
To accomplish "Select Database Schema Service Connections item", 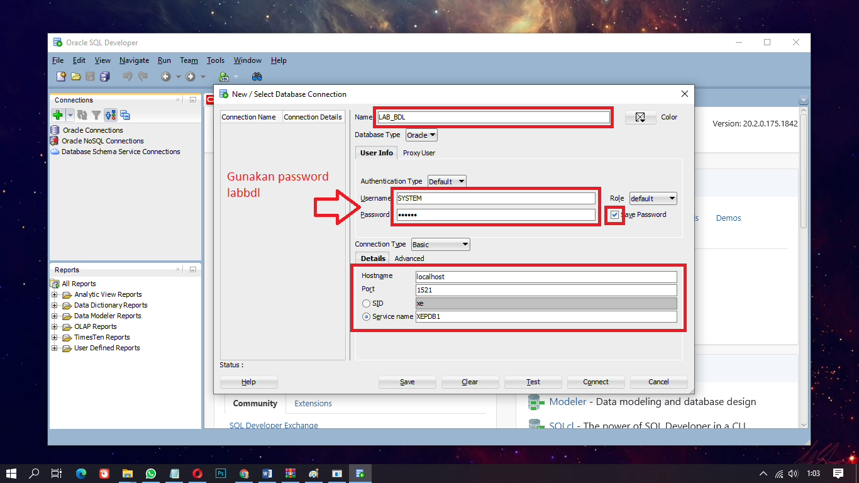I will pos(121,152).
